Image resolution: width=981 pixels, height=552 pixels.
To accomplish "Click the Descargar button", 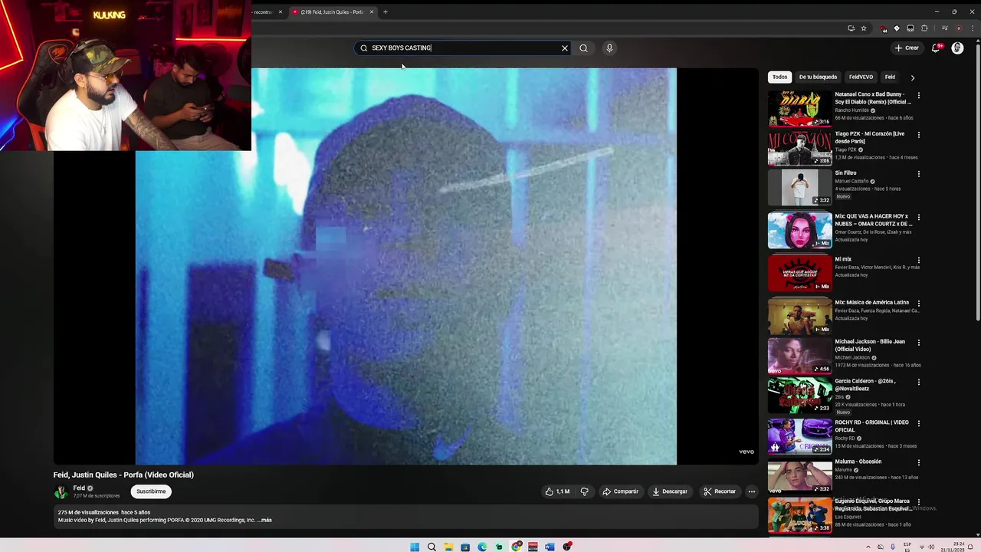I will point(670,491).
